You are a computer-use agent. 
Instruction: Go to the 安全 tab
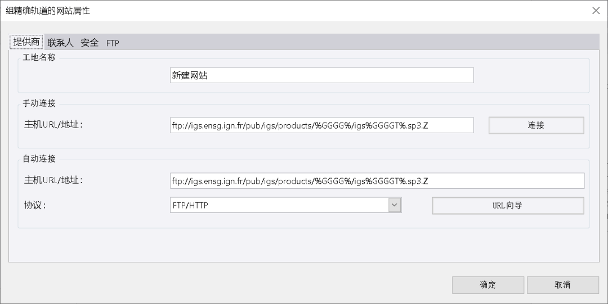coord(90,43)
